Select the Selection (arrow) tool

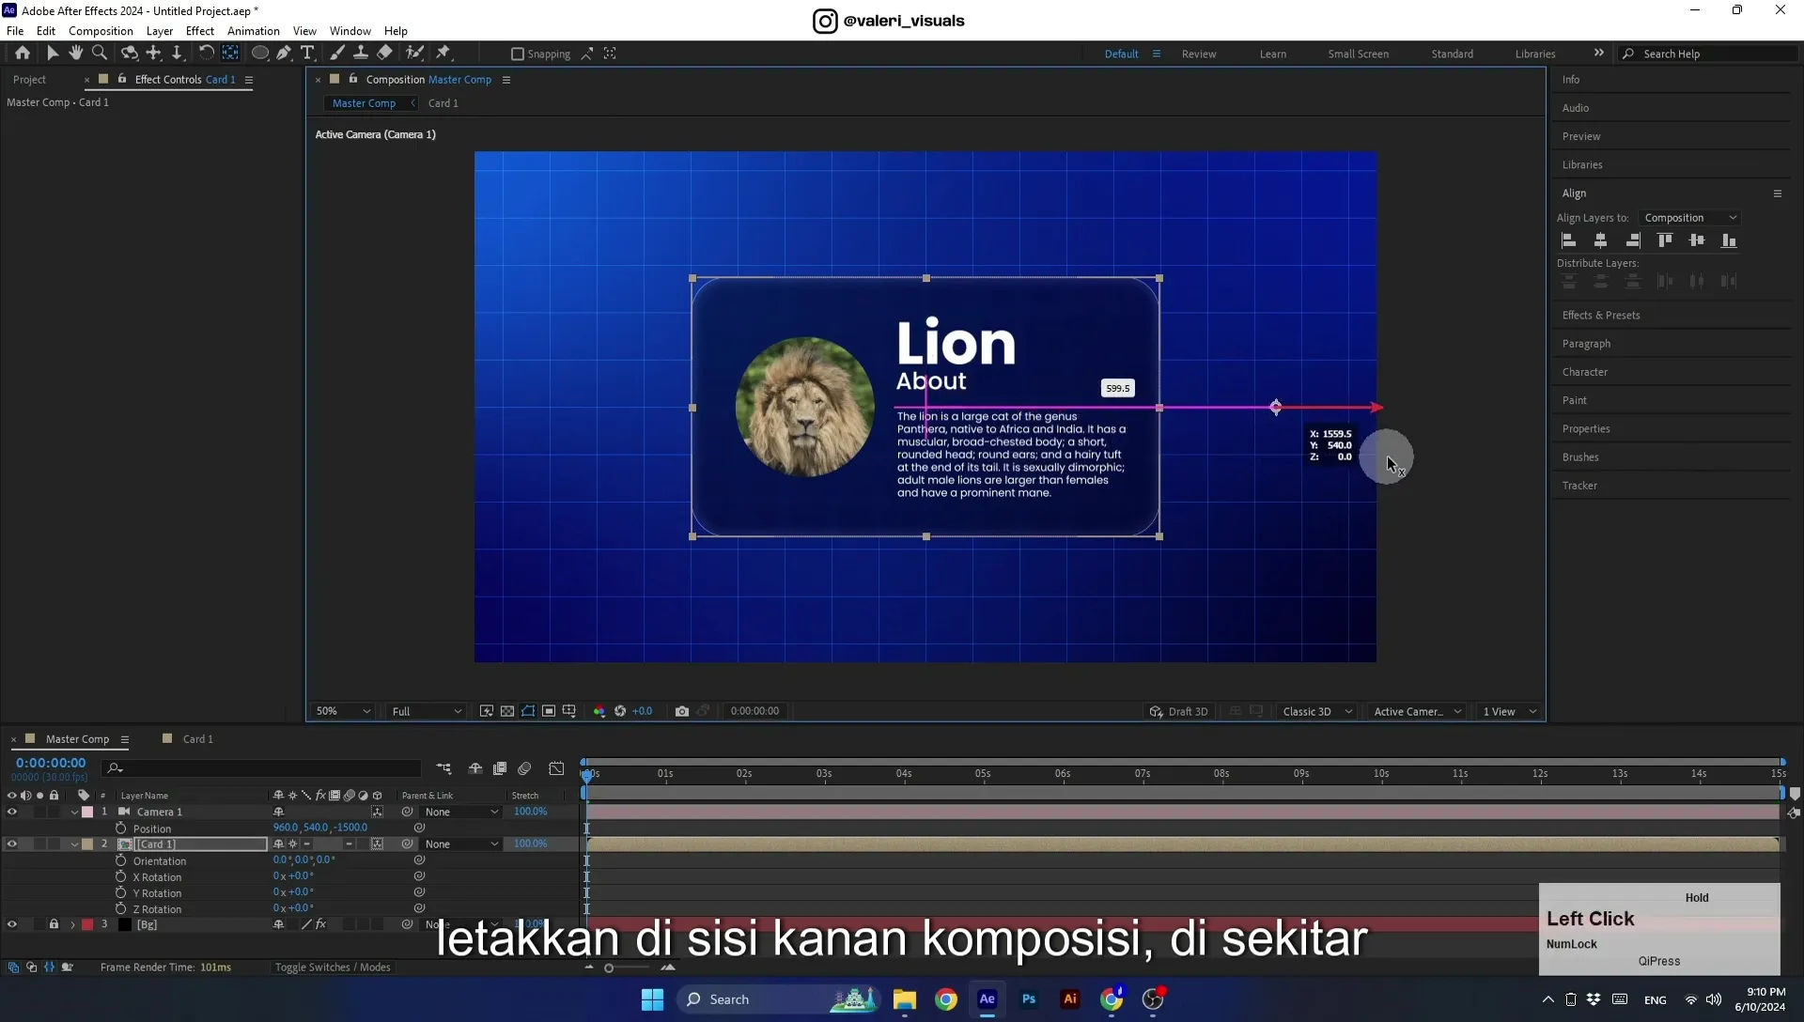(53, 54)
